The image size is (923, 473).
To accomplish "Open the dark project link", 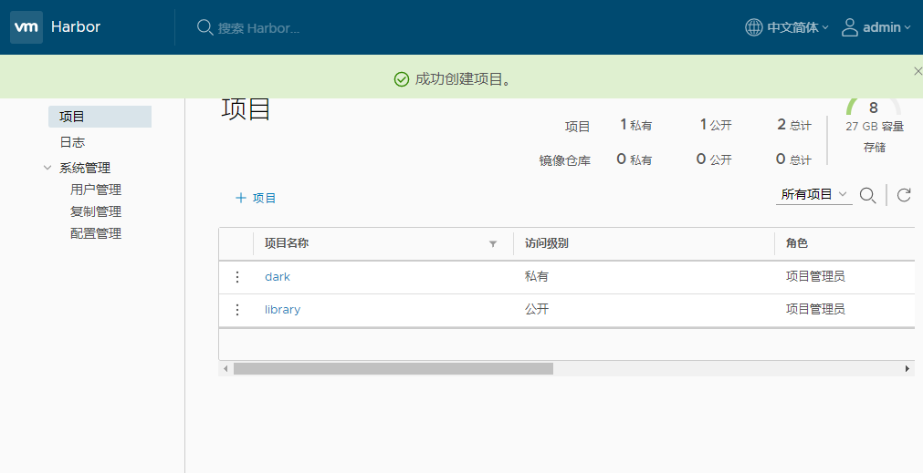I will tap(278, 277).
